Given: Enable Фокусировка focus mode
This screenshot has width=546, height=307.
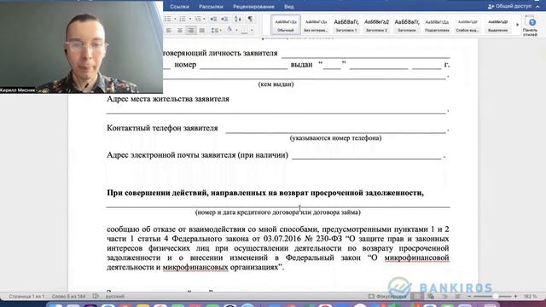Looking at the screenshot, I should click(387, 296).
